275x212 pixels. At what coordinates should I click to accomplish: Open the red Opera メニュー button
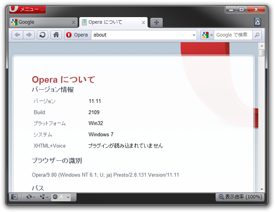click(28, 9)
